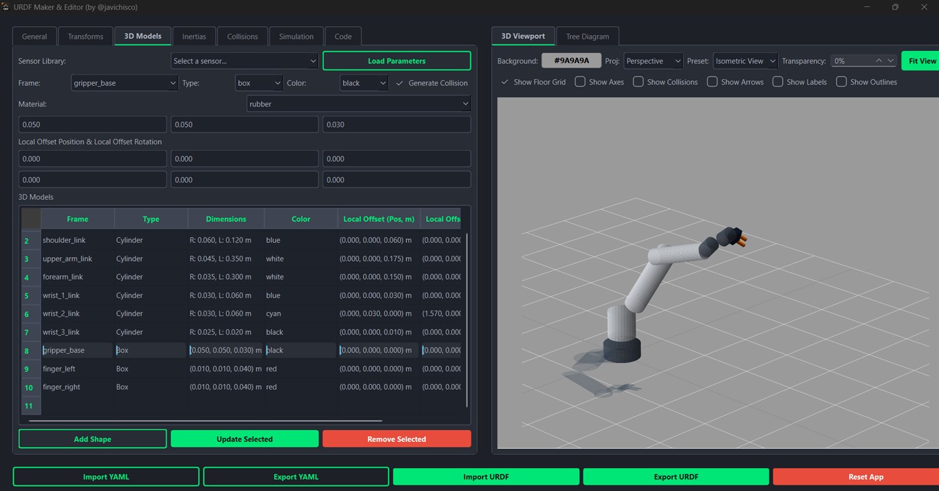Click the Type column header

tap(151, 219)
